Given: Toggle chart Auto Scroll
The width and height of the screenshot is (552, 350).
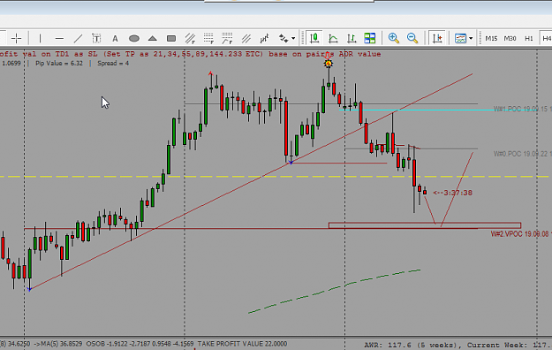Looking at the screenshot, I should (x=352, y=38).
